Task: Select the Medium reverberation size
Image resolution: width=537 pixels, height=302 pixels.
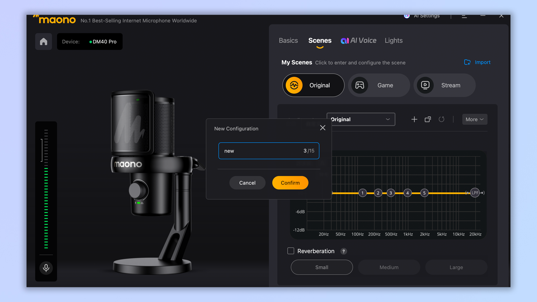Action: (389, 267)
